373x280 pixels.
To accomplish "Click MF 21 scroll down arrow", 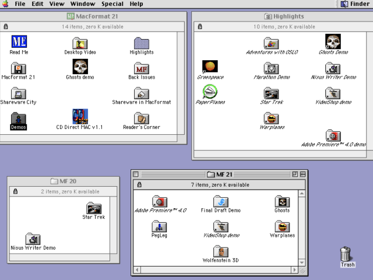I will point(302,263).
